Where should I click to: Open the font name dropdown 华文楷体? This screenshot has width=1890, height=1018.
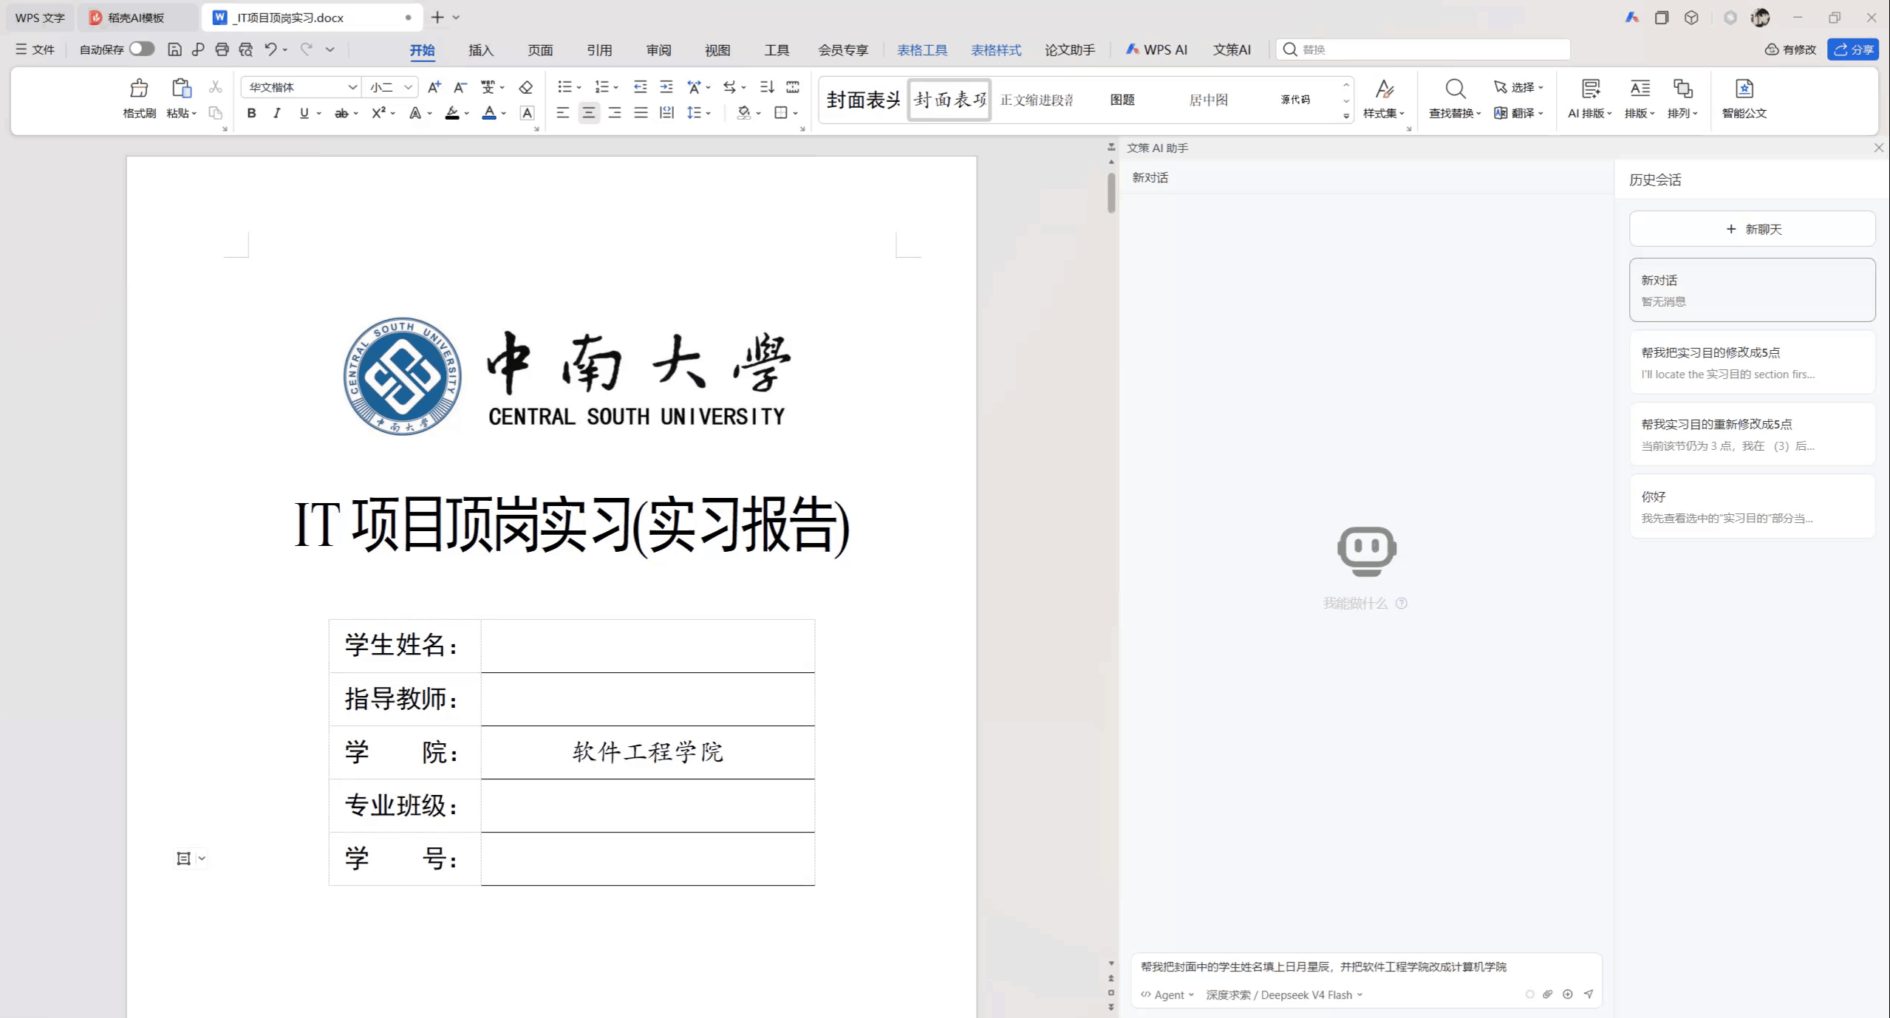tap(352, 87)
